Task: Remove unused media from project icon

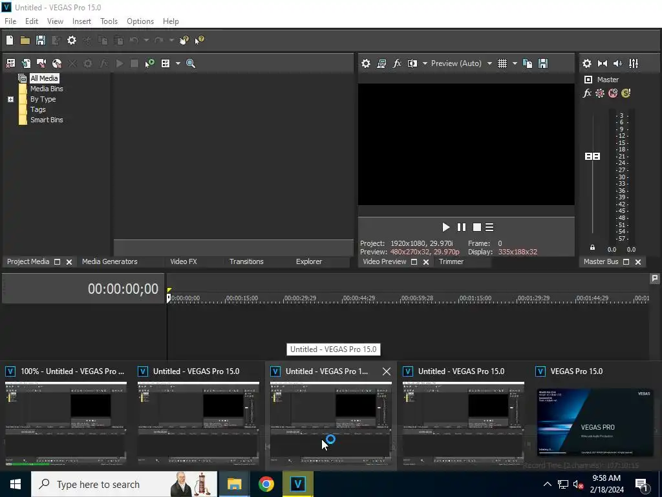Action: 10,63
